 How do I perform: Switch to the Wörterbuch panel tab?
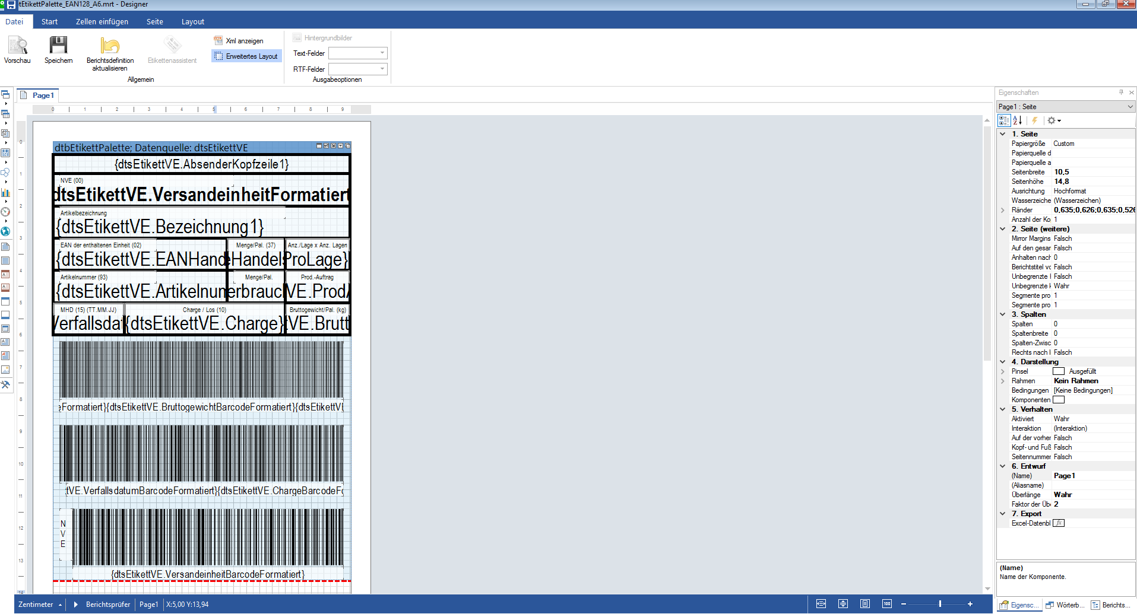point(1065,605)
